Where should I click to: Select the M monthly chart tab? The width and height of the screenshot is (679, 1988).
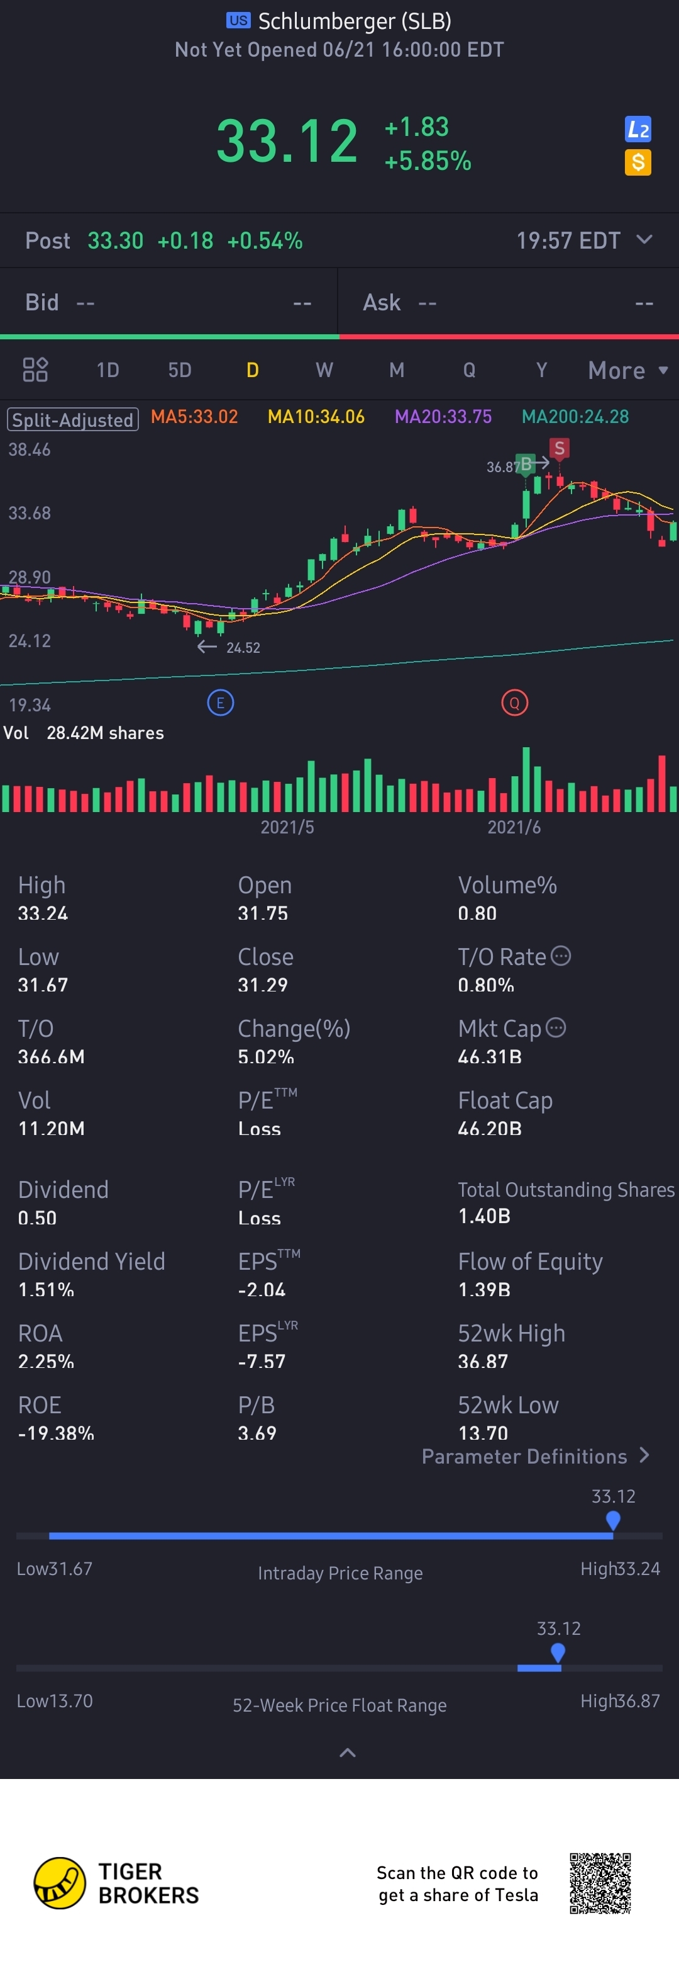(397, 370)
